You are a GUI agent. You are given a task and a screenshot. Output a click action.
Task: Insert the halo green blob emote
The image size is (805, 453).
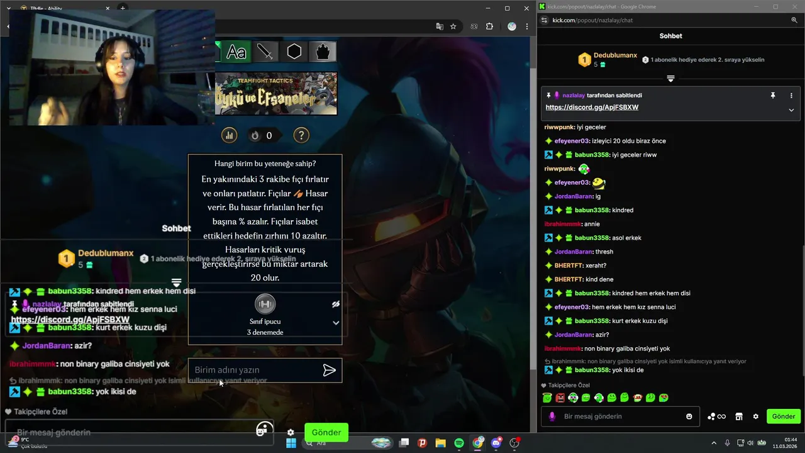click(547, 398)
